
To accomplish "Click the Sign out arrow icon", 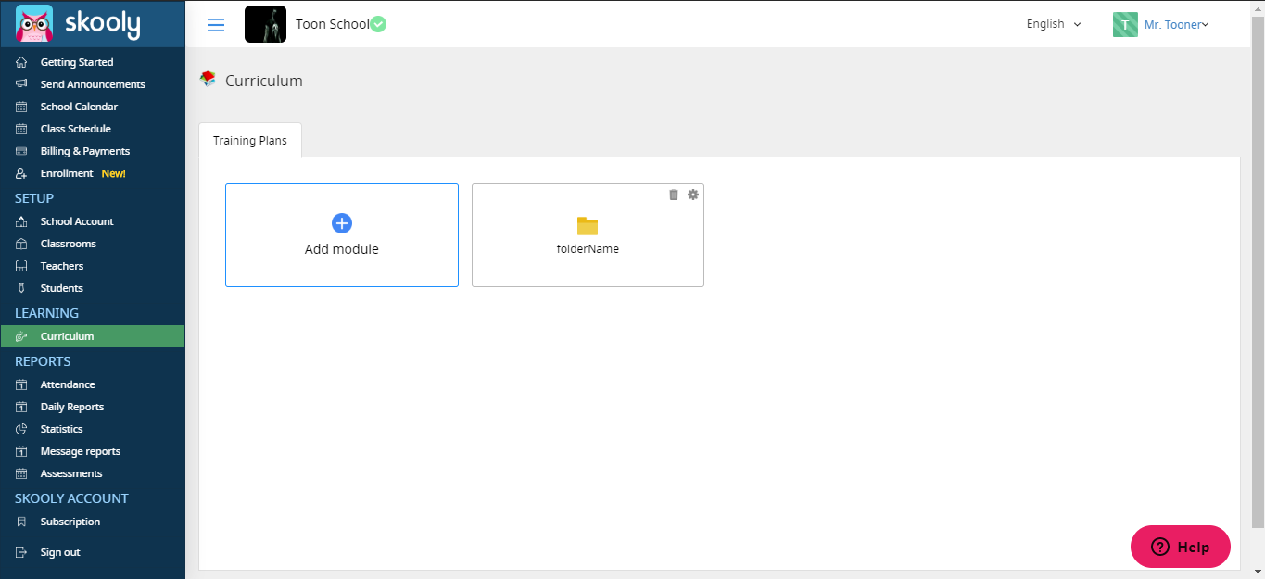I will 21,552.
